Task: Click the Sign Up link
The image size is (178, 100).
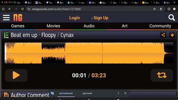Action: point(101,18)
